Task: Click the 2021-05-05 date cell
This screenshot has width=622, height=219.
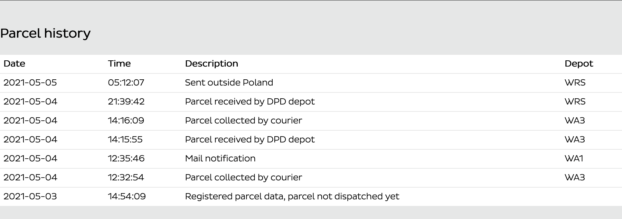Action: [30, 82]
